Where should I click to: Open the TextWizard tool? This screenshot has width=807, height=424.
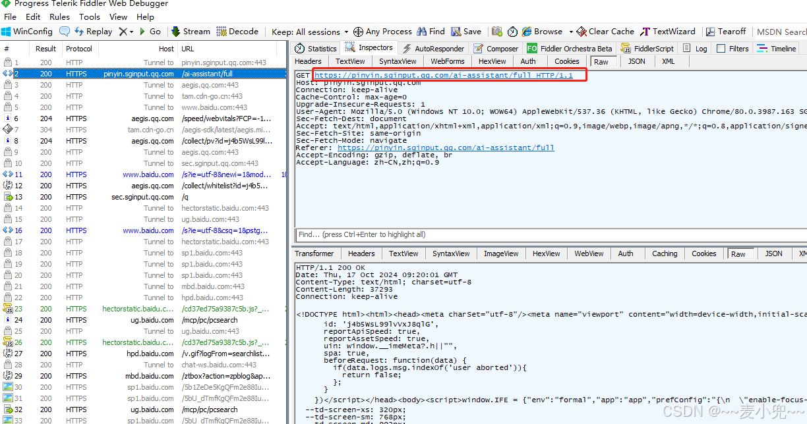pyautogui.click(x=668, y=31)
